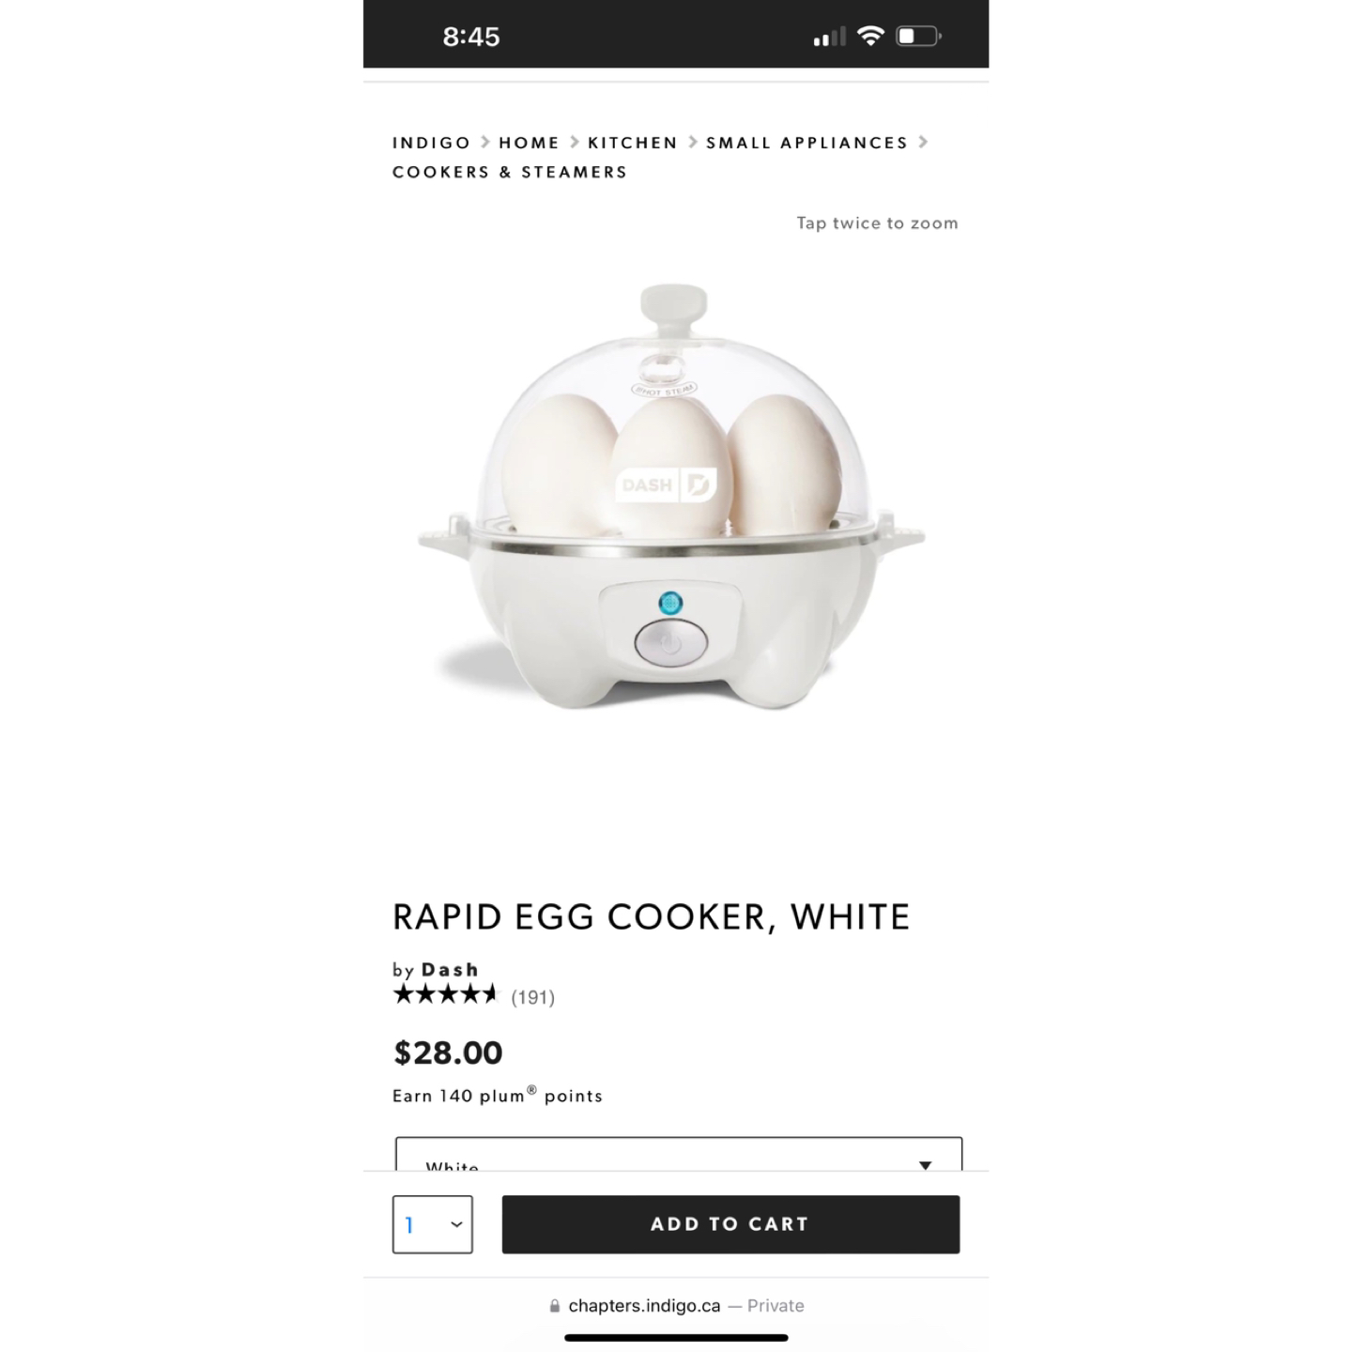Click Add to Cart button
This screenshot has height=1352, width=1352.
point(730,1224)
